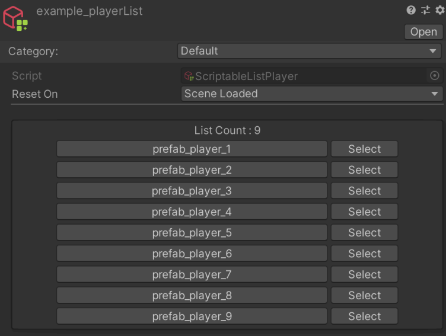
Task: Click Select next to prefab_player_1
Action: coord(364,149)
